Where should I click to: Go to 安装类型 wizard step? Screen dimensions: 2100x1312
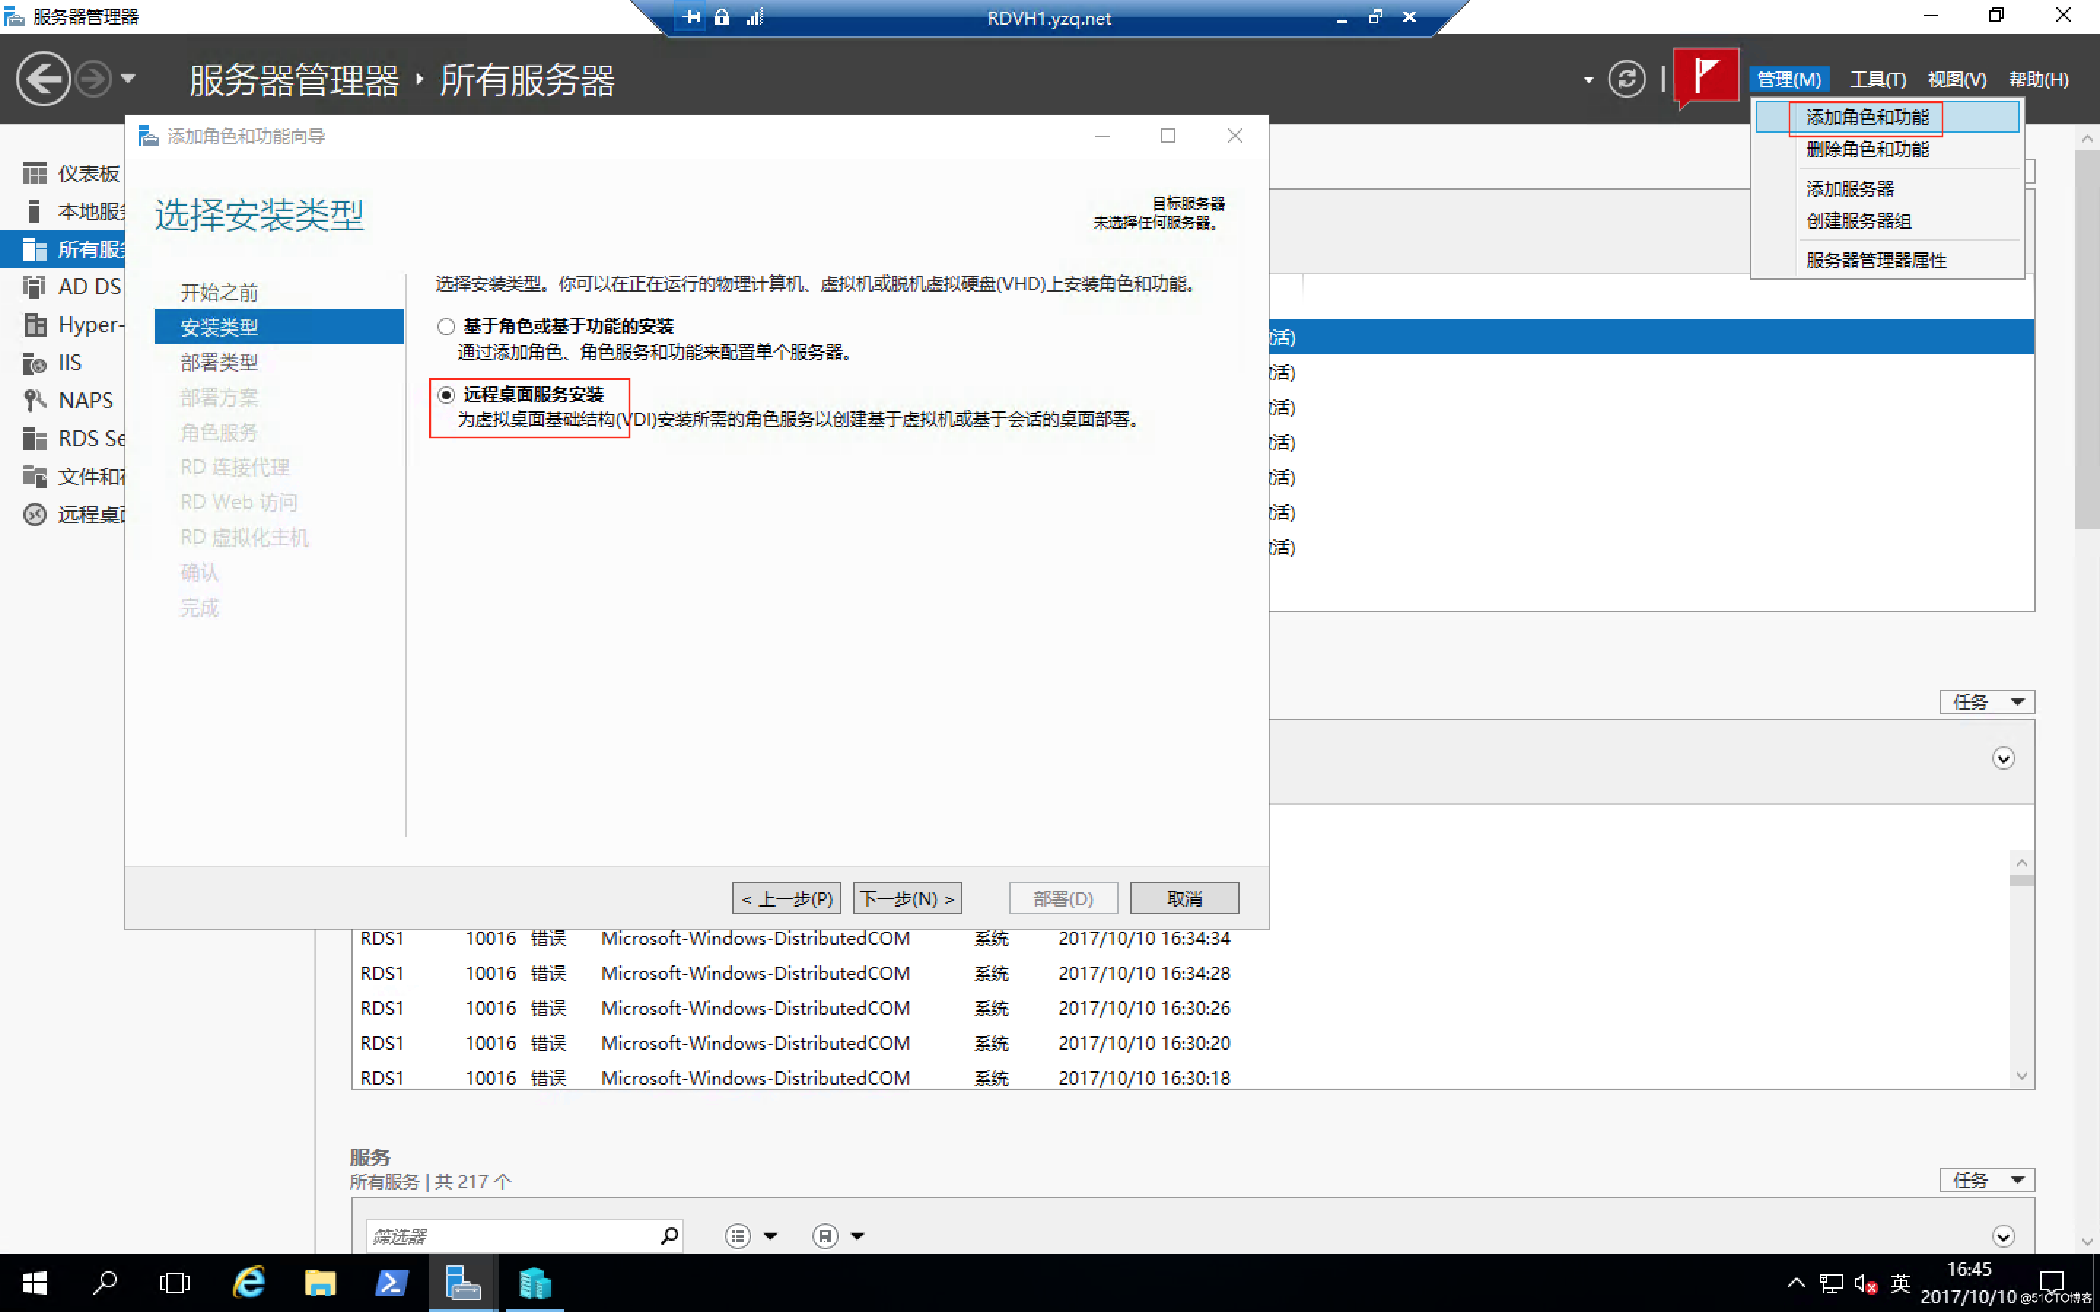279,327
